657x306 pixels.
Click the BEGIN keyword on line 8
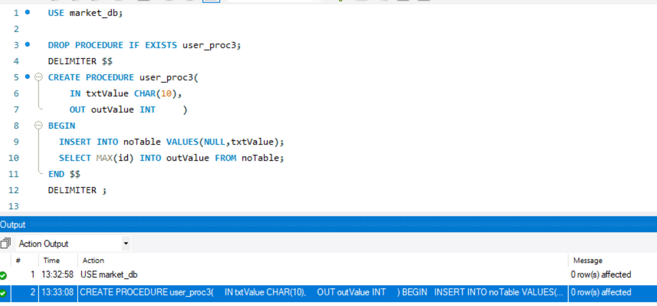click(61, 126)
